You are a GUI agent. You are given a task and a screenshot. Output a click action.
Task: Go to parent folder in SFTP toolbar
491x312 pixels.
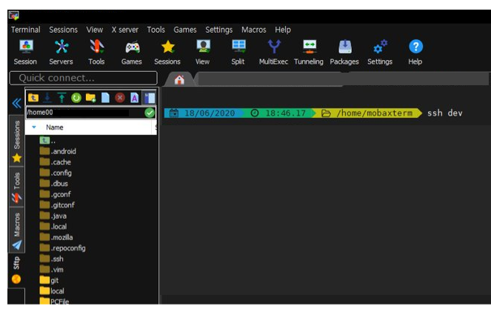33,98
